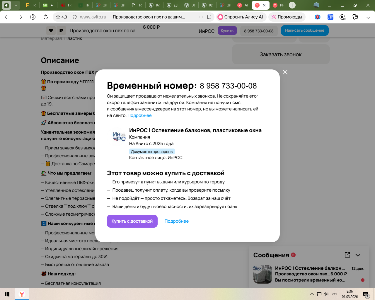Open the Windows notification center
Image resolution: width=375 pixels, height=300 pixels.
pos(366,294)
